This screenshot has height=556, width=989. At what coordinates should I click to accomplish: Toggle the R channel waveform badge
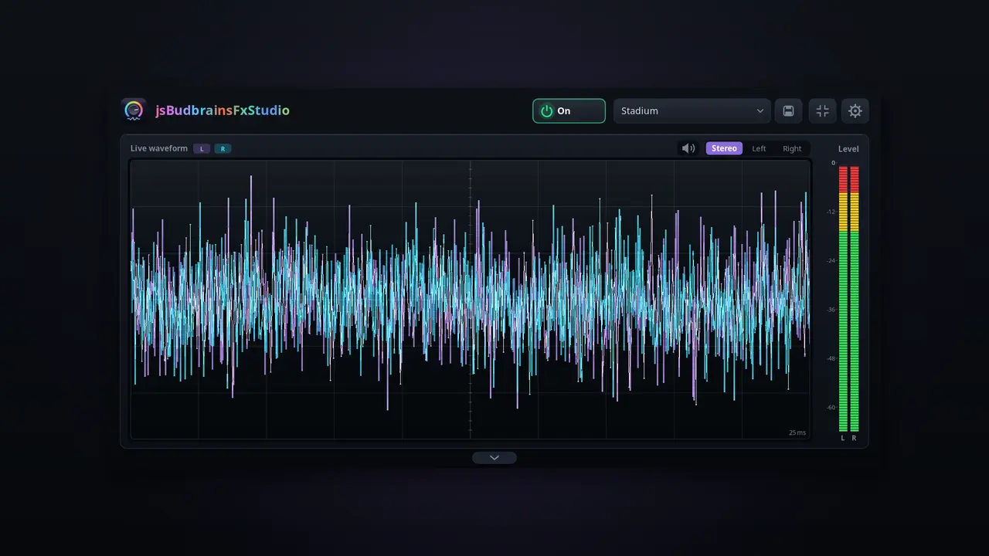(x=223, y=148)
